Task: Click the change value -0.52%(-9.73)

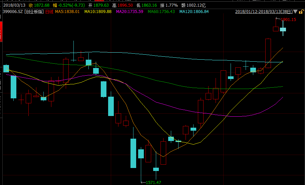Action: [71, 5]
